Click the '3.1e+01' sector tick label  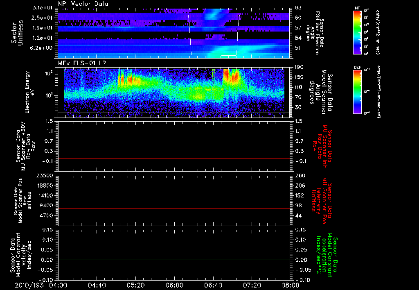point(43,8)
